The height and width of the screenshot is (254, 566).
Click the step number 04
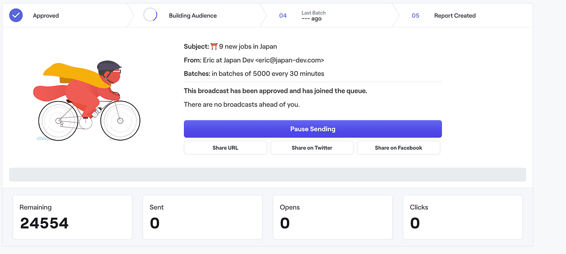pyautogui.click(x=283, y=16)
